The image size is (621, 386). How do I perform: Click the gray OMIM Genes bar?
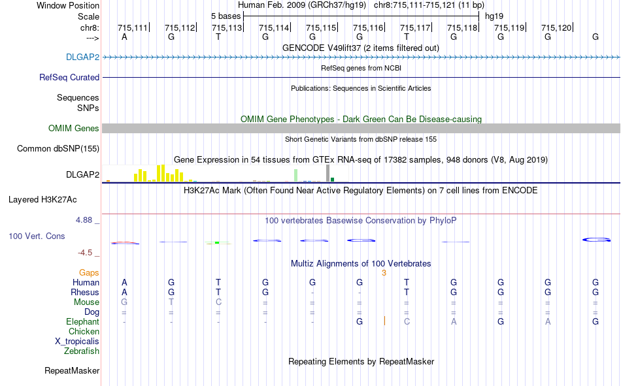point(361,128)
